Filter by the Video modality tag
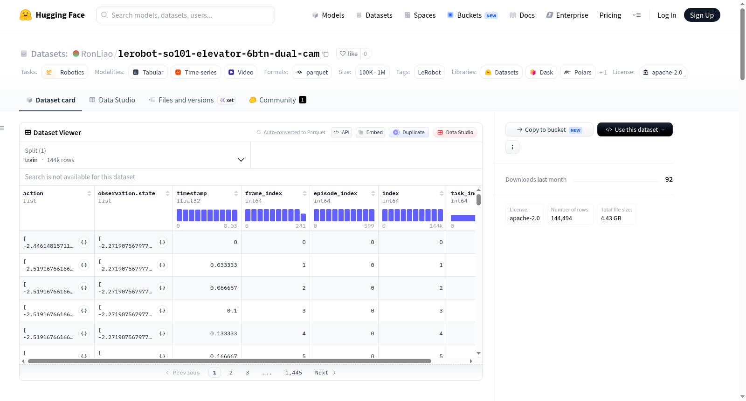 (x=241, y=72)
